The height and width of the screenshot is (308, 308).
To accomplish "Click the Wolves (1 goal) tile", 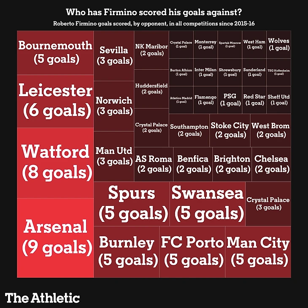I will (x=278, y=44).
